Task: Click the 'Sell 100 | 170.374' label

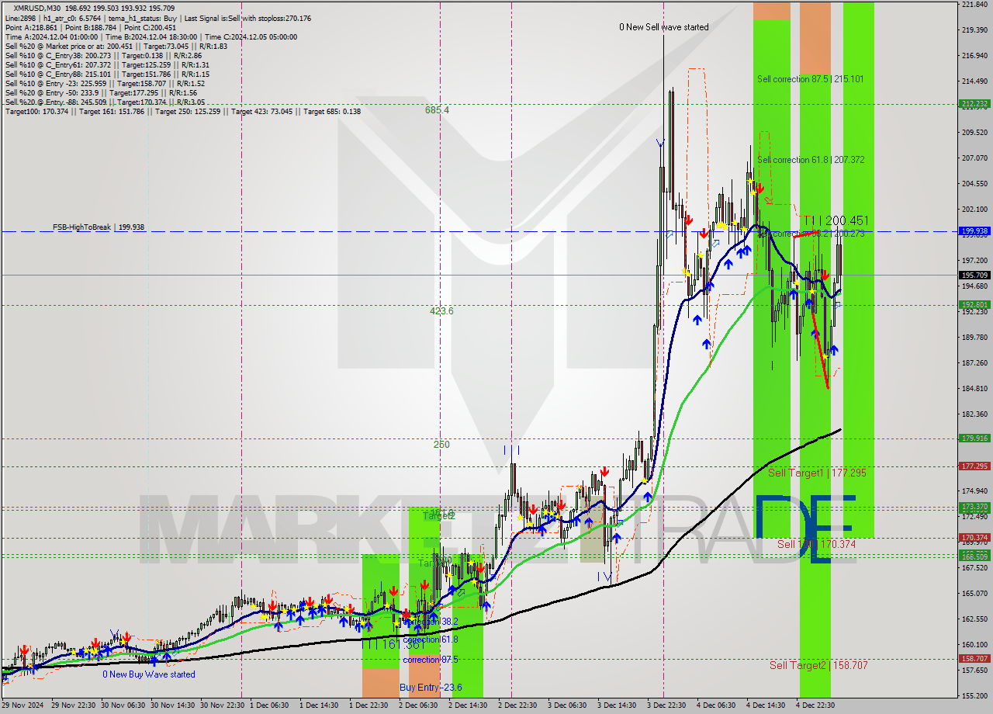Action: (816, 545)
